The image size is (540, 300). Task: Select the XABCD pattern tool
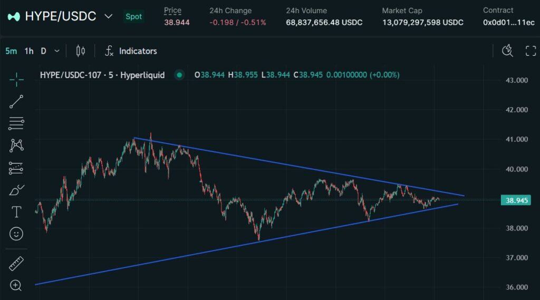16,146
